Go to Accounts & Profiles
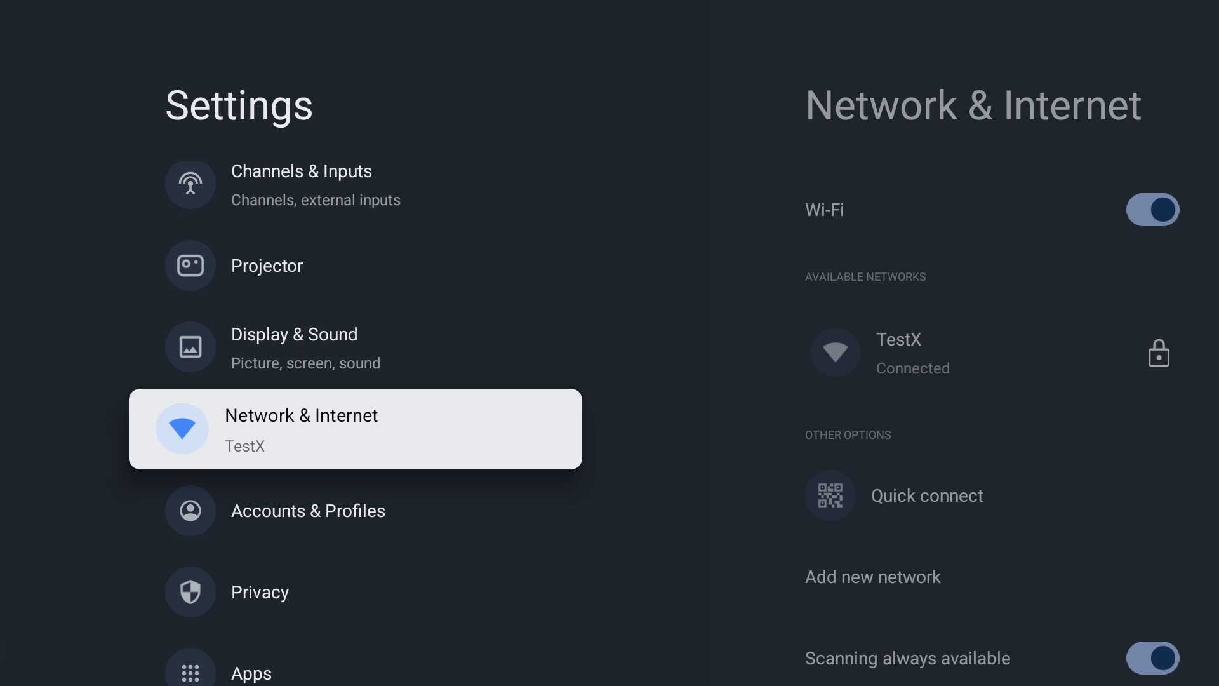Screen dimensions: 1219x686 [356, 511]
